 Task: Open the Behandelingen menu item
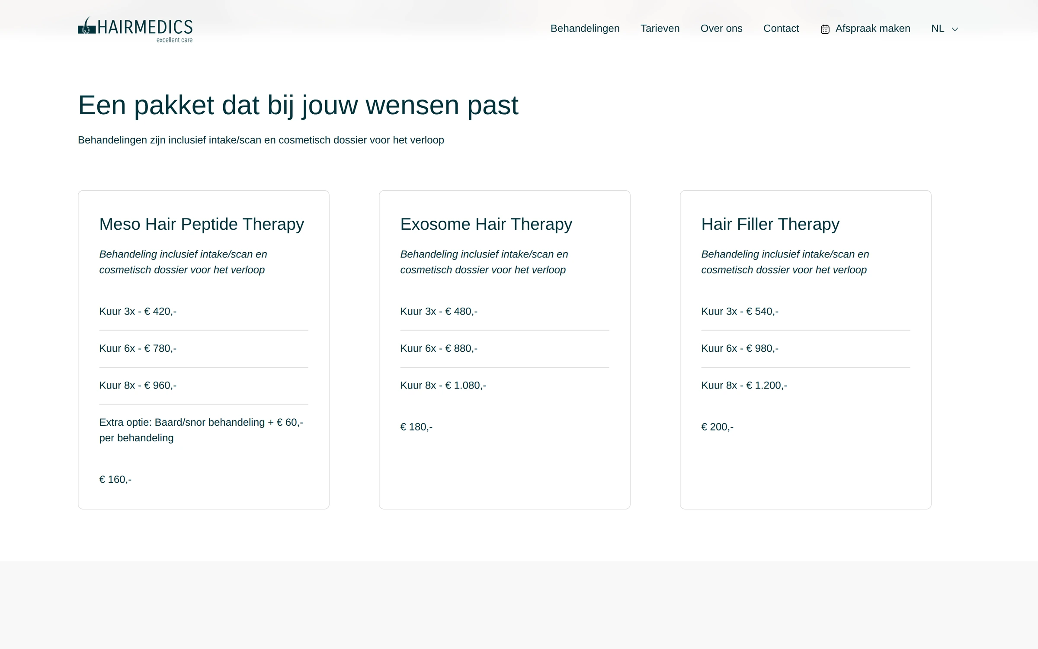585,29
